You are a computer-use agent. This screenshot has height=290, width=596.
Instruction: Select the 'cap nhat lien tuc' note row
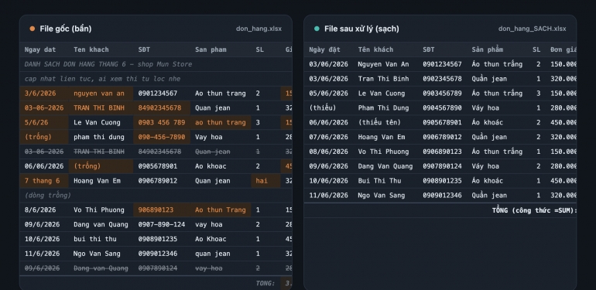(x=156, y=79)
